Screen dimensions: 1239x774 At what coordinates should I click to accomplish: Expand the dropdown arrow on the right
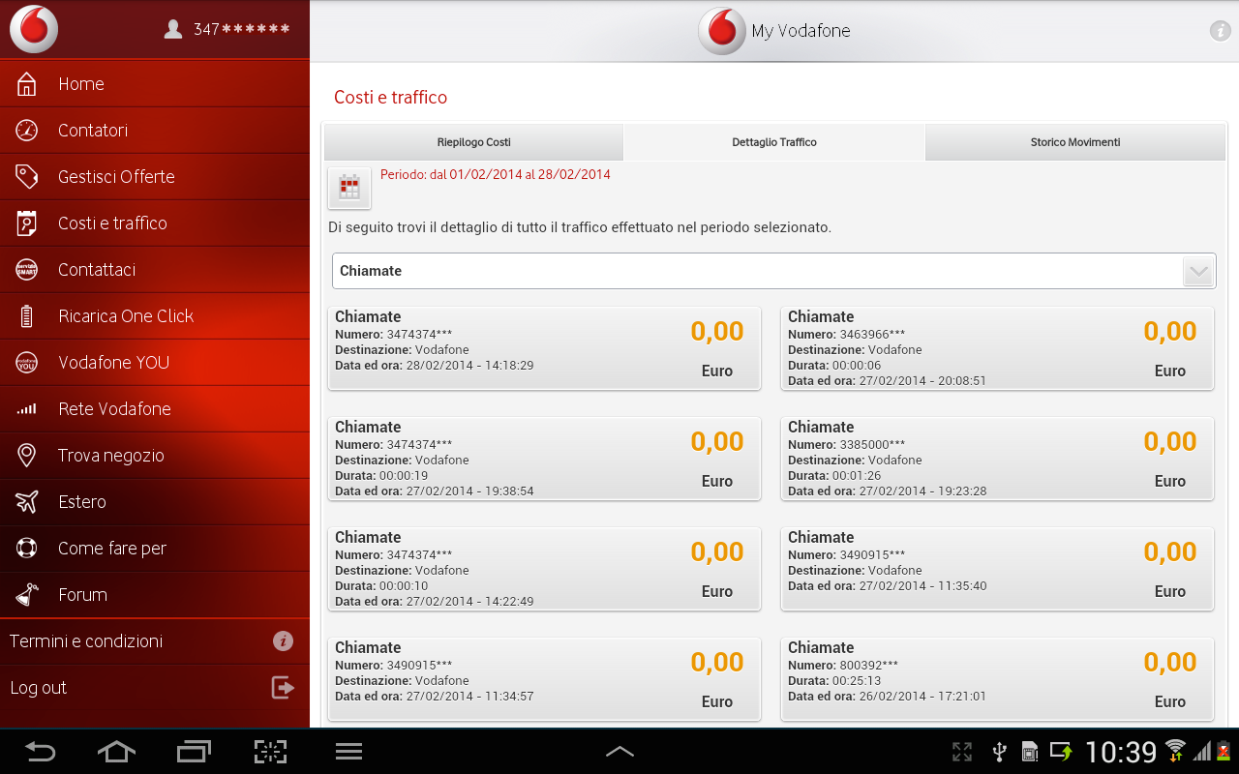[x=1198, y=271]
